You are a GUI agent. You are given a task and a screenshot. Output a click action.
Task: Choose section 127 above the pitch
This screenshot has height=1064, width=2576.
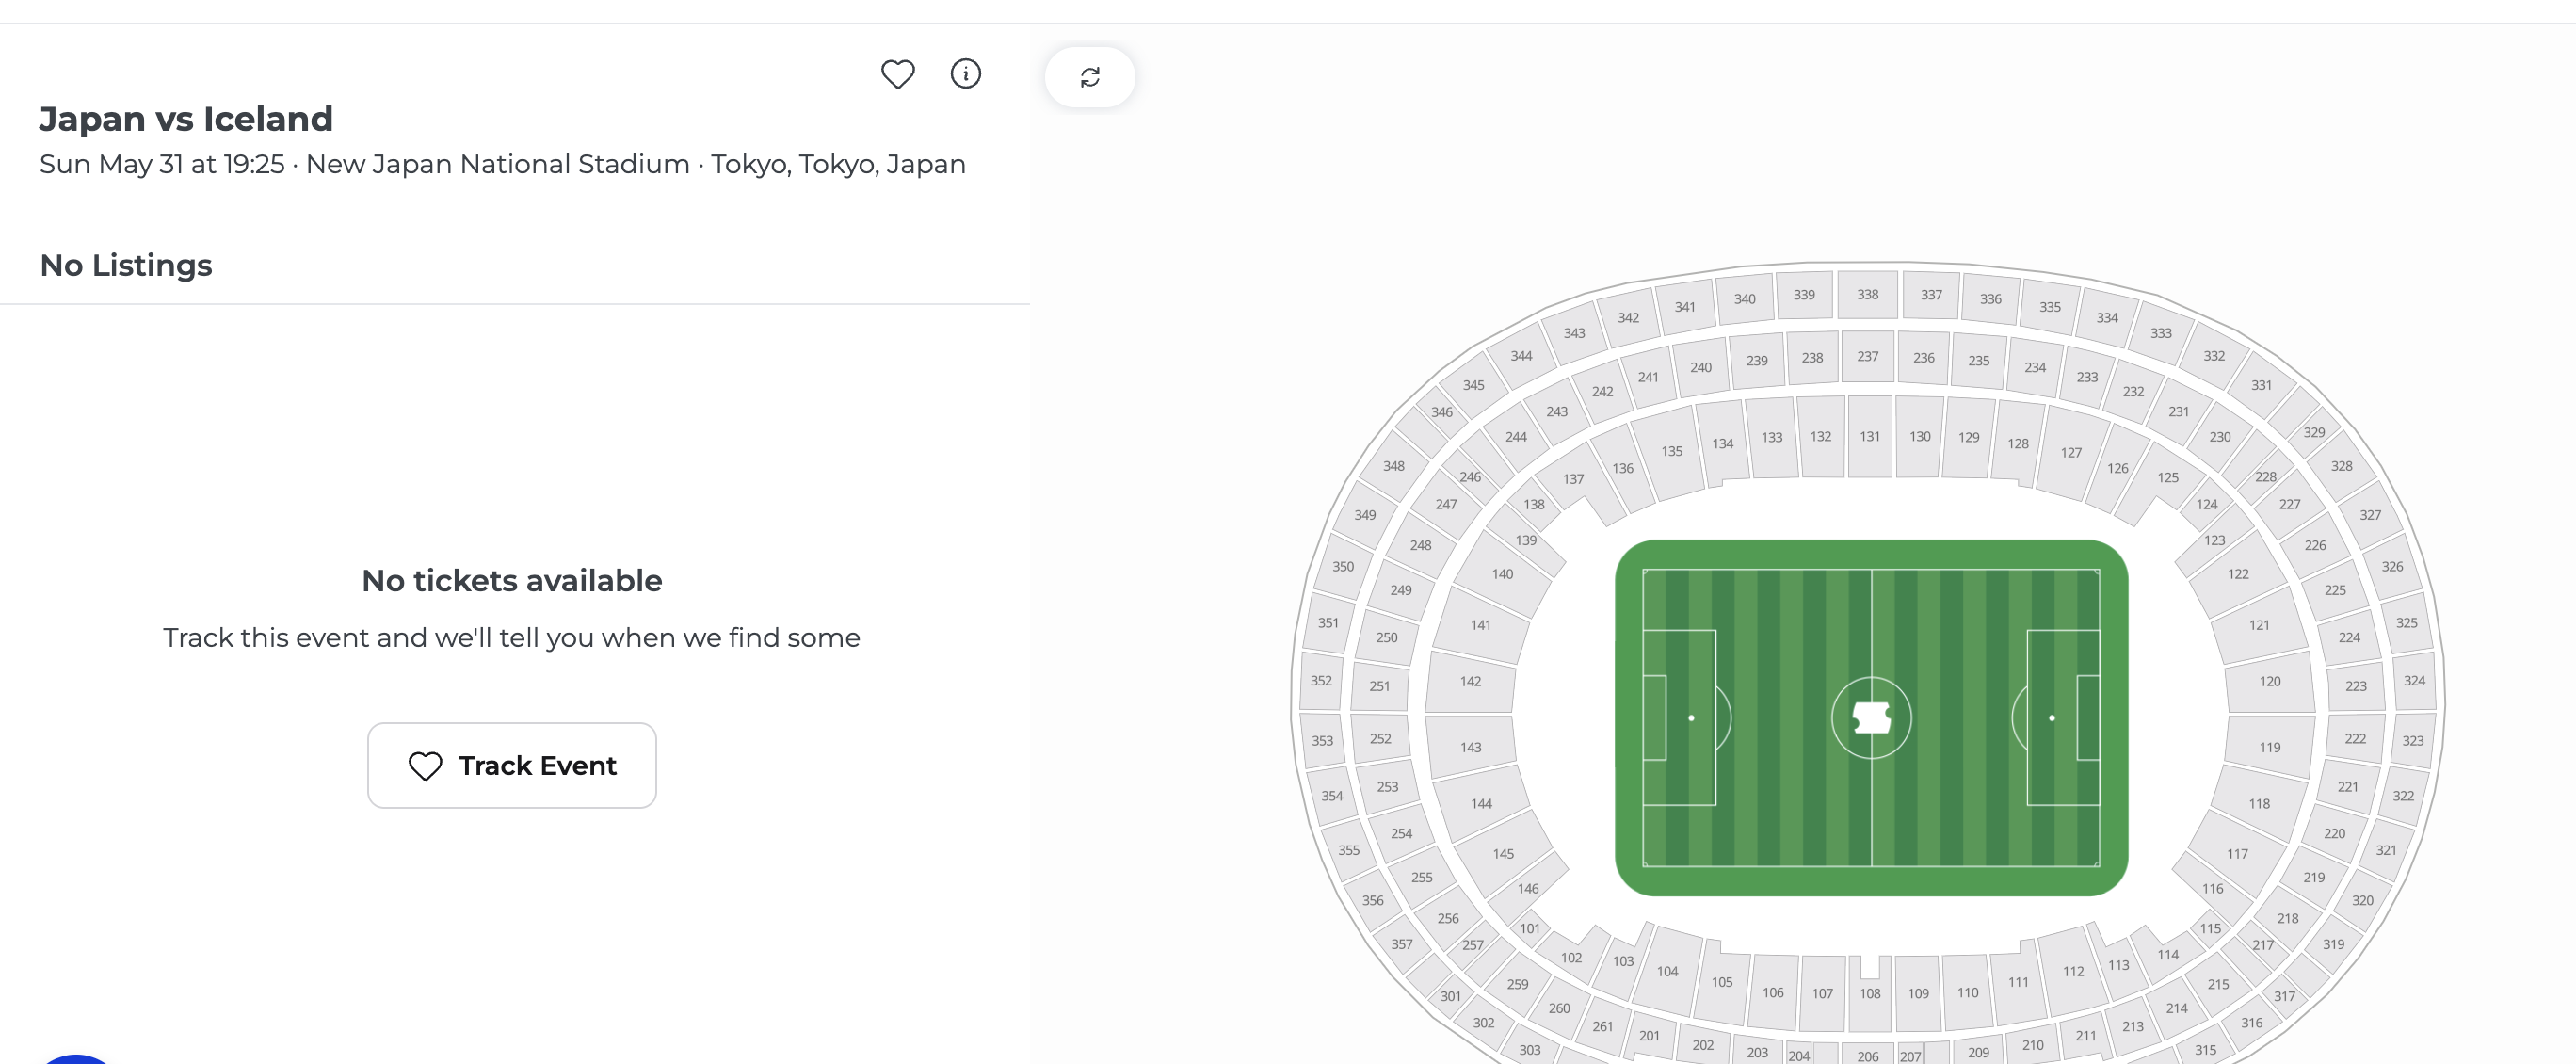(x=2070, y=453)
